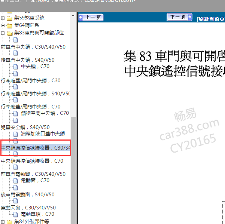Open 行李廂蓋/尾門中央鎖，C30 page
225x224 pixels.
[x=31, y=80]
